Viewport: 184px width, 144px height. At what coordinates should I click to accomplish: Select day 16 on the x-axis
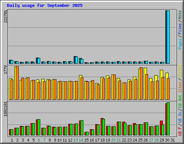pyautogui.click(x=92, y=140)
